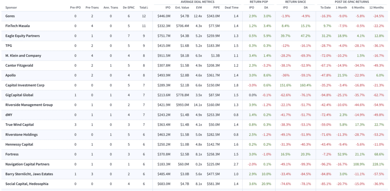390x191 pixels.
Task: Sort by IPO header under Average Deal Metrics
Action: (x=168, y=8)
